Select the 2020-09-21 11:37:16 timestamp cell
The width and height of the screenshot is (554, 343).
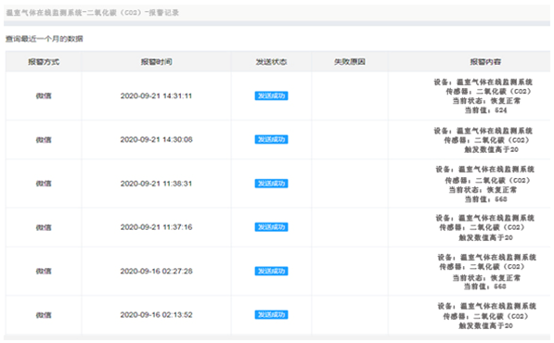tap(156, 227)
